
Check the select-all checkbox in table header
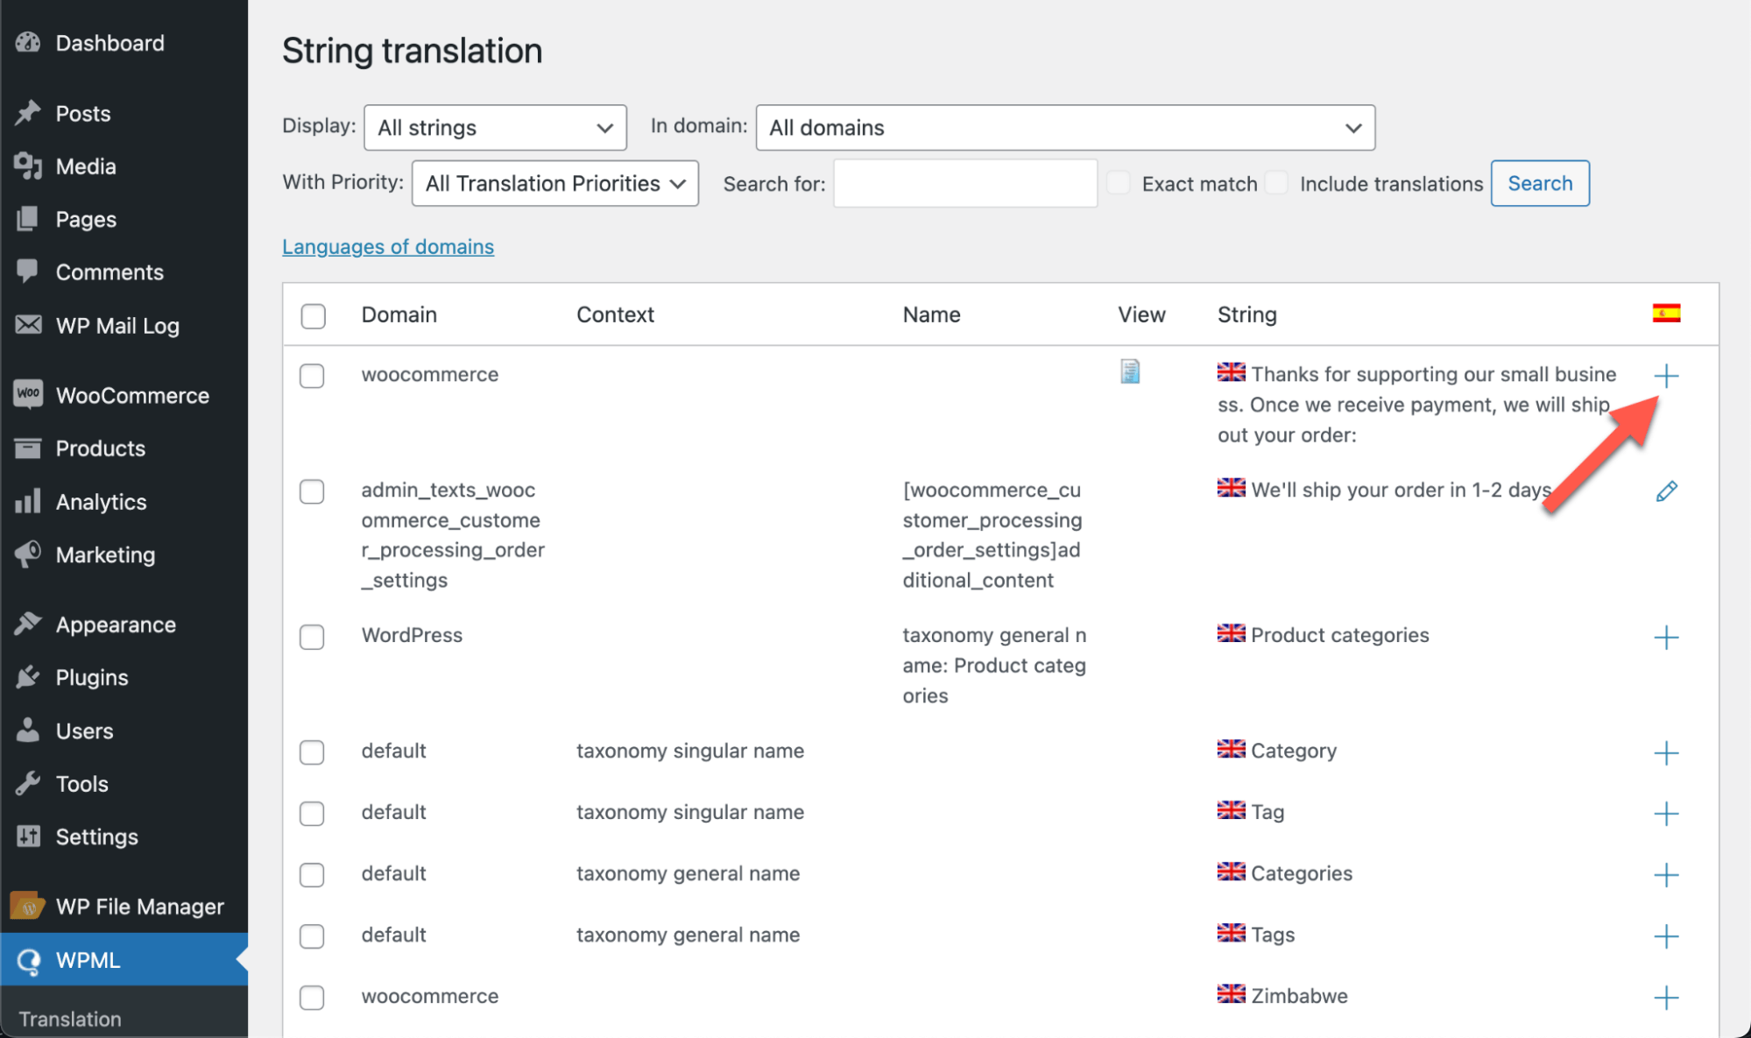click(x=313, y=315)
